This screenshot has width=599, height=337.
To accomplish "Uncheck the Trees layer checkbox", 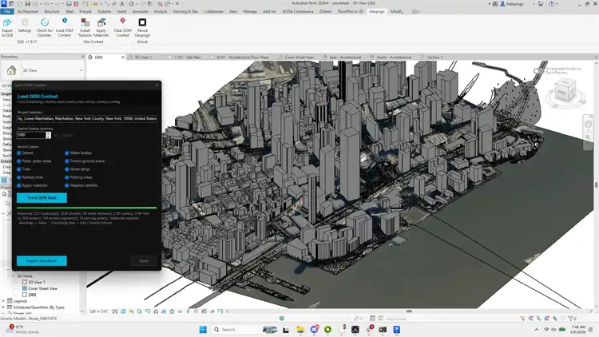I will coord(19,168).
